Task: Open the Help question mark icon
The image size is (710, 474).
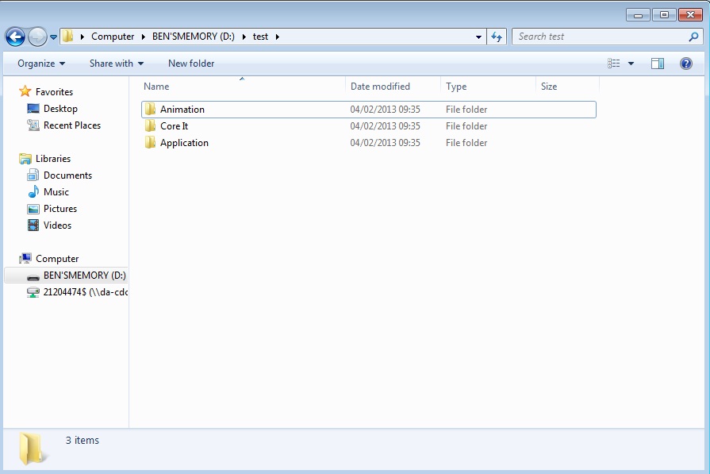Action: (x=685, y=63)
